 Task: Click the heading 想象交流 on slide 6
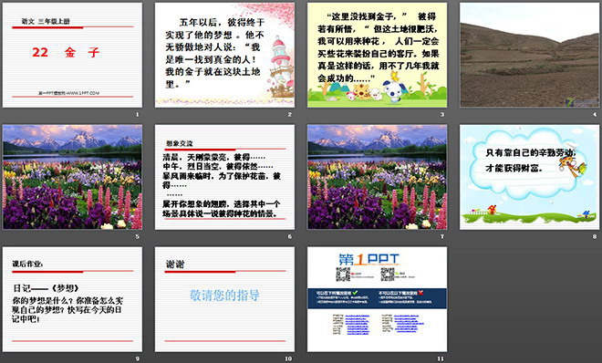point(180,143)
